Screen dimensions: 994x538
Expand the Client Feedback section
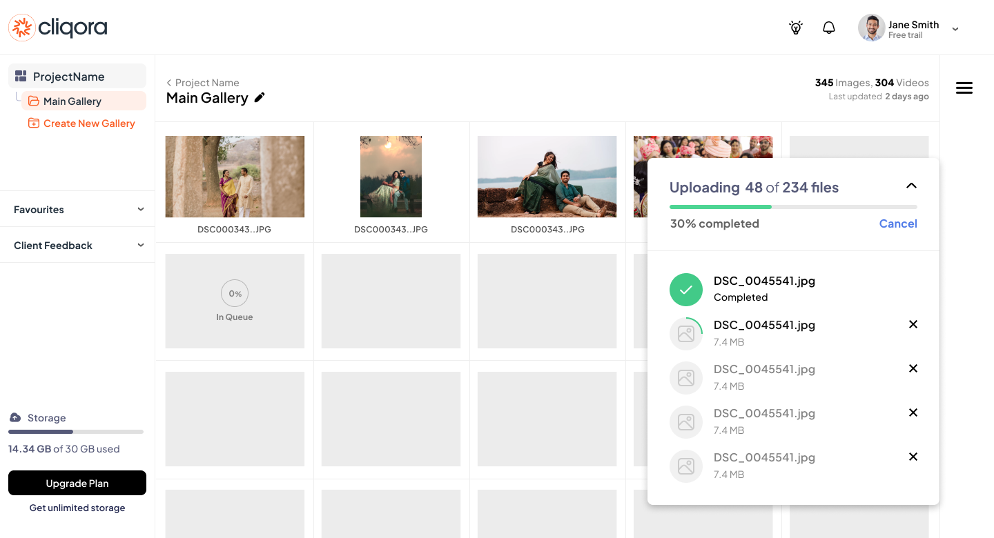(77, 246)
